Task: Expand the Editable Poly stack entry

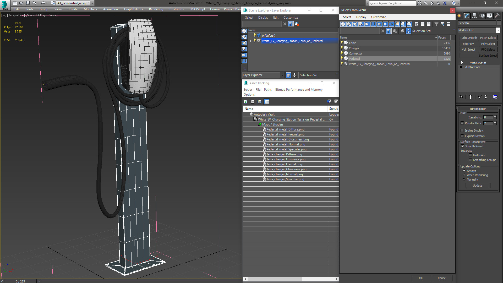Action: pos(461,67)
